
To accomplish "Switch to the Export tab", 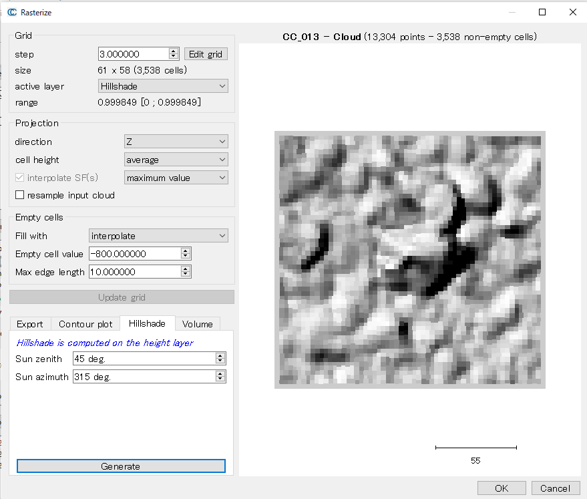I will pos(30,324).
